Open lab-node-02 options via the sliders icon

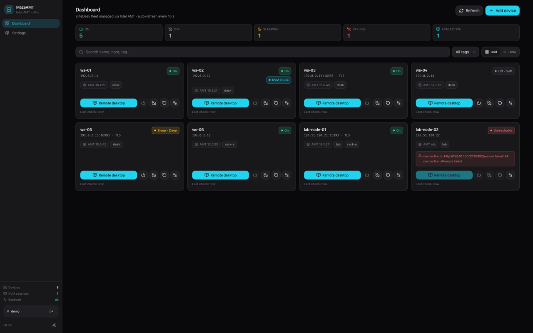pos(511,175)
